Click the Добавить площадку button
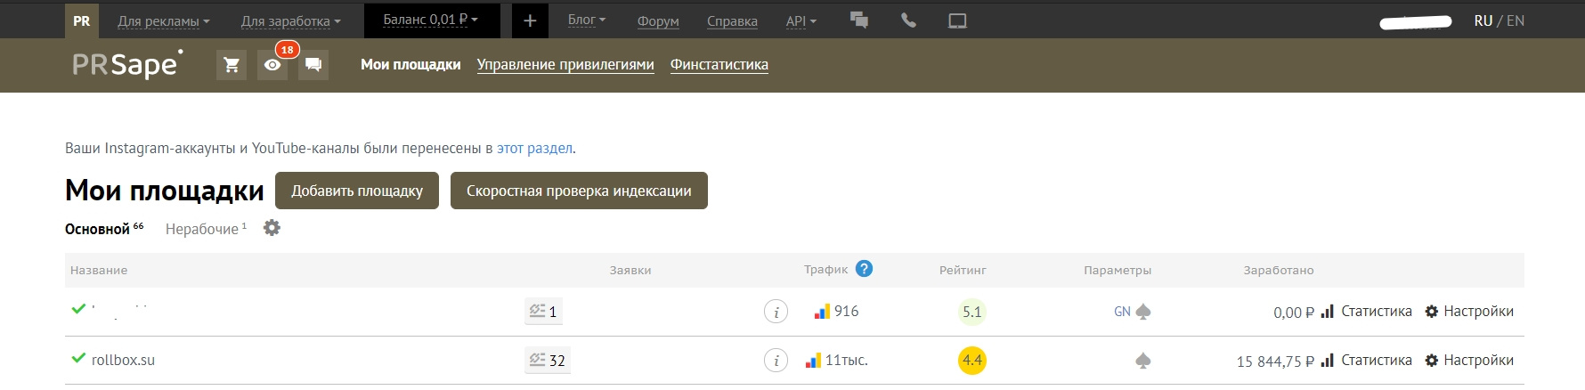Image resolution: width=1585 pixels, height=390 pixels. 357,191
